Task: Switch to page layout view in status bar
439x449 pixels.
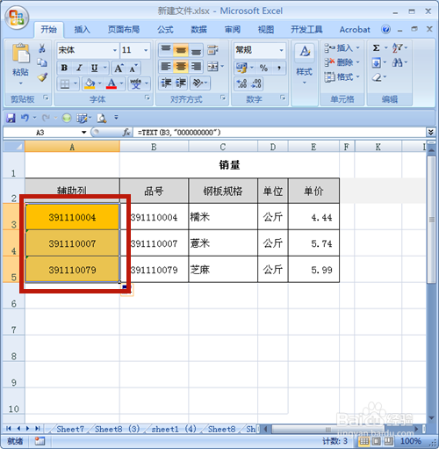Action: (377, 441)
